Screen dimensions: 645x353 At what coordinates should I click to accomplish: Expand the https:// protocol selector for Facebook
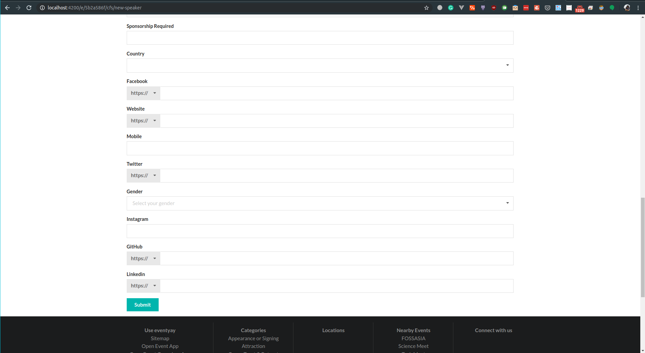pyautogui.click(x=143, y=93)
